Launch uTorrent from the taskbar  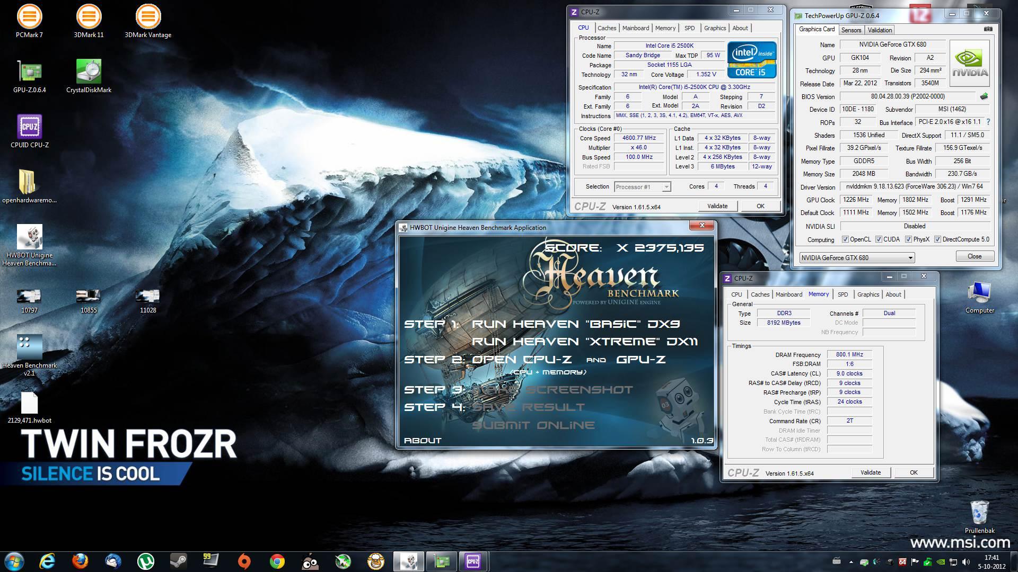[x=146, y=561]
